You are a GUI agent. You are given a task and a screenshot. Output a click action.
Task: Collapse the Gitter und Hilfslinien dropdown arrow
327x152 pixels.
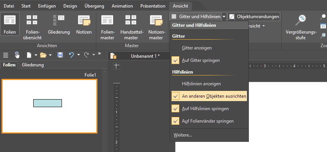pyautogui.click(x=224, y=17)
